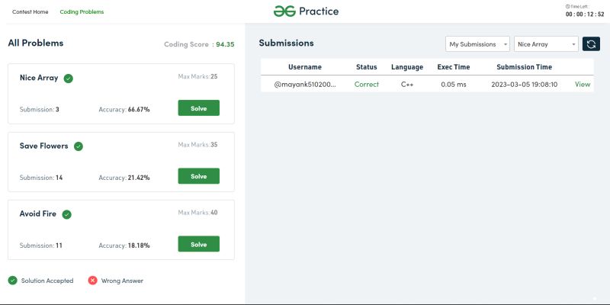The width and height of the screenshot is (610, 305).
Task: Click the Nice Array problem title
Action: (39, 78)
